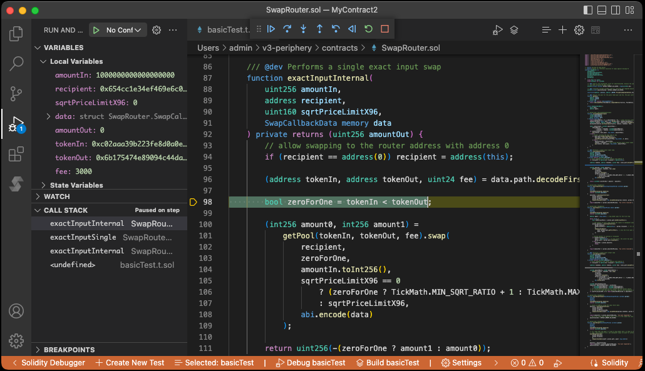Restart the debugging session
The image size is (645, 371).
[368, 29]
